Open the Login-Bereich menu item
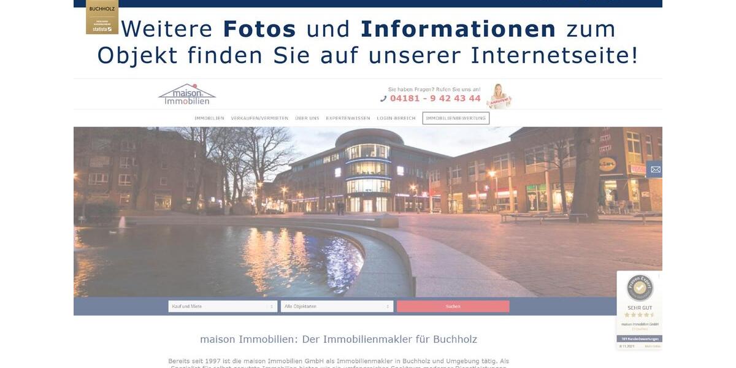Image resolution: width=736 pixels, height=368 pixels. click(396, 118)
